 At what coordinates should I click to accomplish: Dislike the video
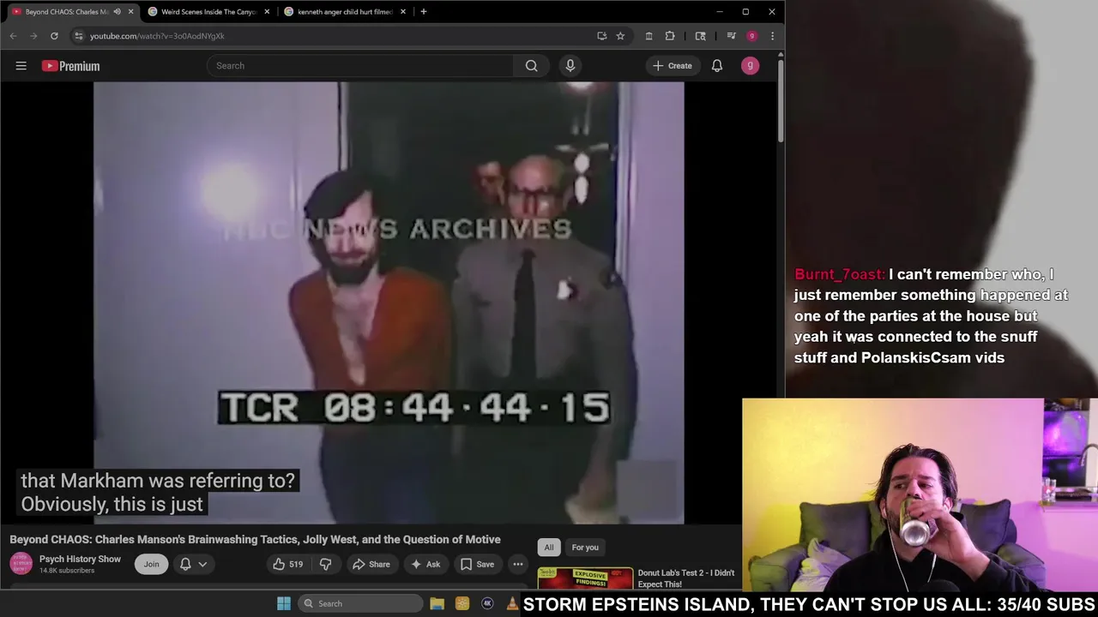point(325,564)
